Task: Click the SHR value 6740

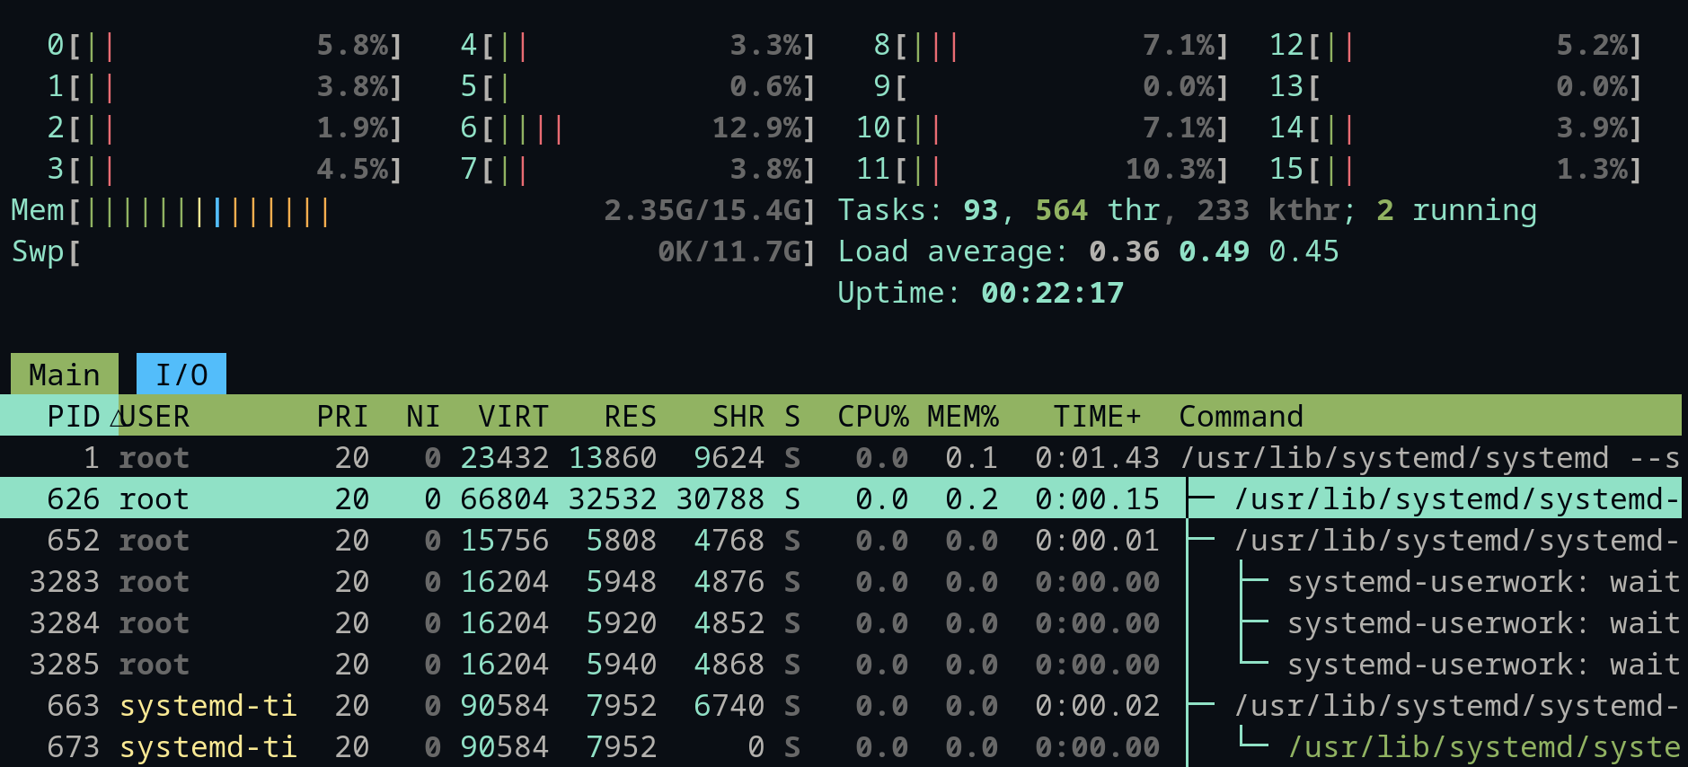Action: click(x=729, y=706)
